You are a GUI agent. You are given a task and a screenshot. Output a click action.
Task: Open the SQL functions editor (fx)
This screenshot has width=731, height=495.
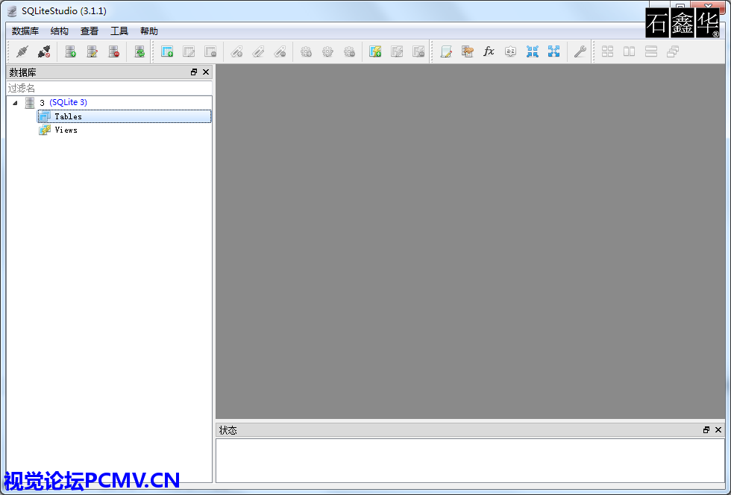489,51
